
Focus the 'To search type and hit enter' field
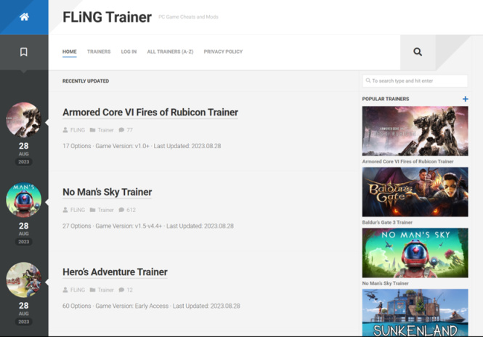click(415, 81)
